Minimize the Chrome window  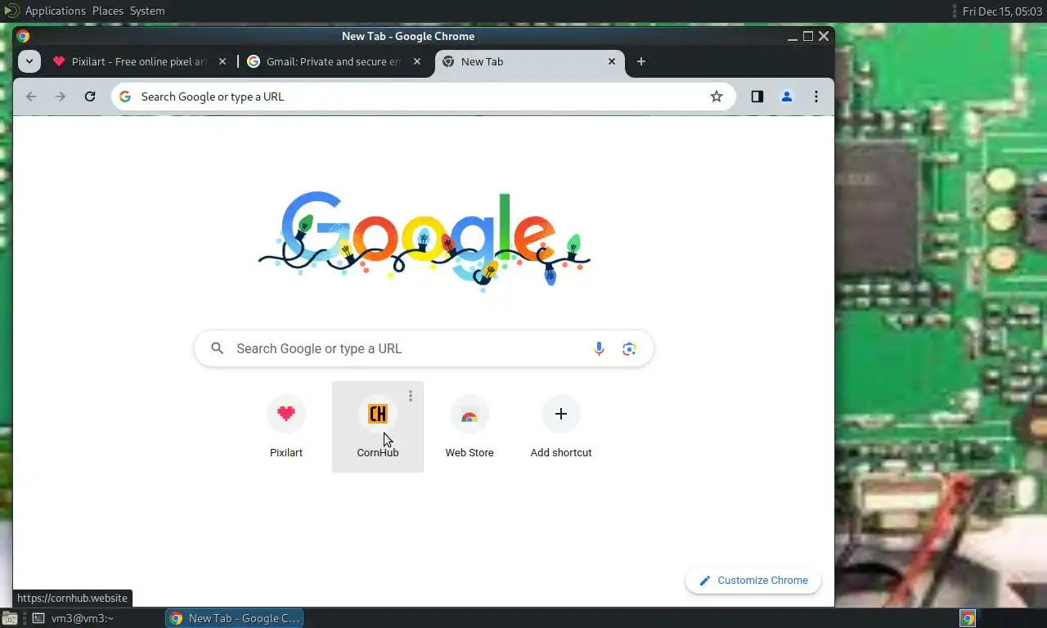pyautogui.click(x=792, y=36)
